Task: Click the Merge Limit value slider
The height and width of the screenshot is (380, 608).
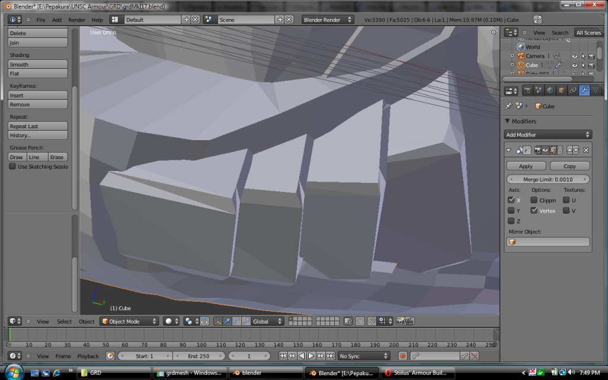Action: (x=548, y=179)
